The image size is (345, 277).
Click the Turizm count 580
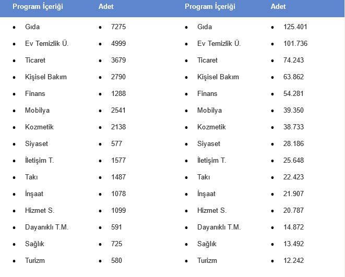(116, 260)
